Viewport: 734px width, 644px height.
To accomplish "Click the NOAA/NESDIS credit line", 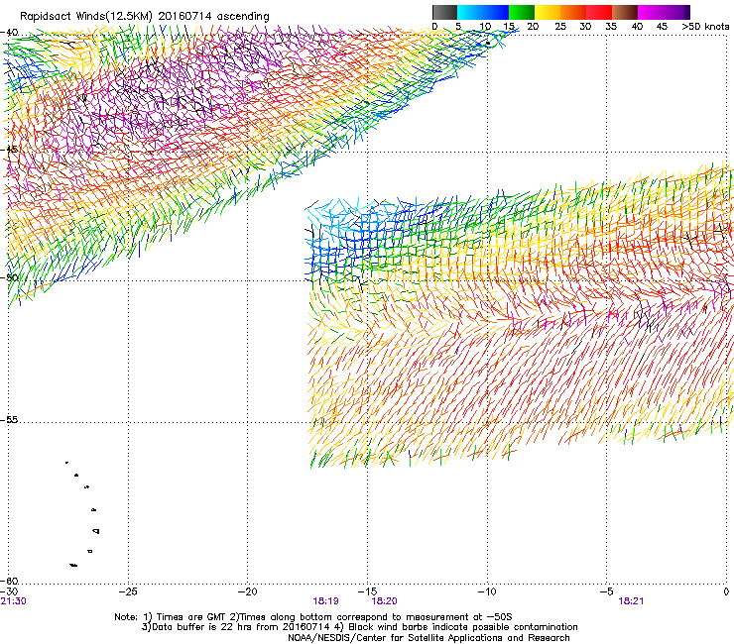I will pyautogui.click(x=428, y=638).
